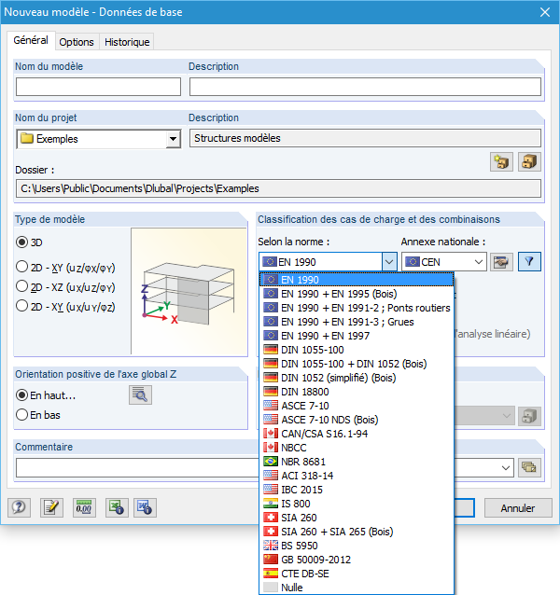Choose En haut Z-axis orientation
Viewport: 560px width, 595px height.
point(22,395)
